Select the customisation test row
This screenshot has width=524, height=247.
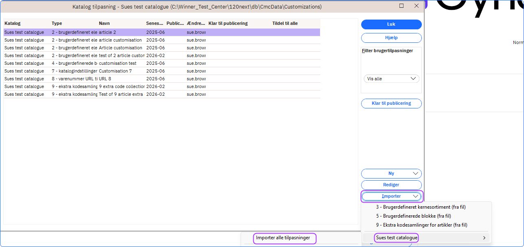118,64
